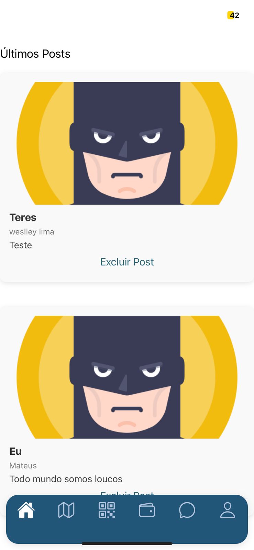The height and width of the screenshot is (550, 254).
Task: Click the Últimos Posts heading
Action: (35, 54)
